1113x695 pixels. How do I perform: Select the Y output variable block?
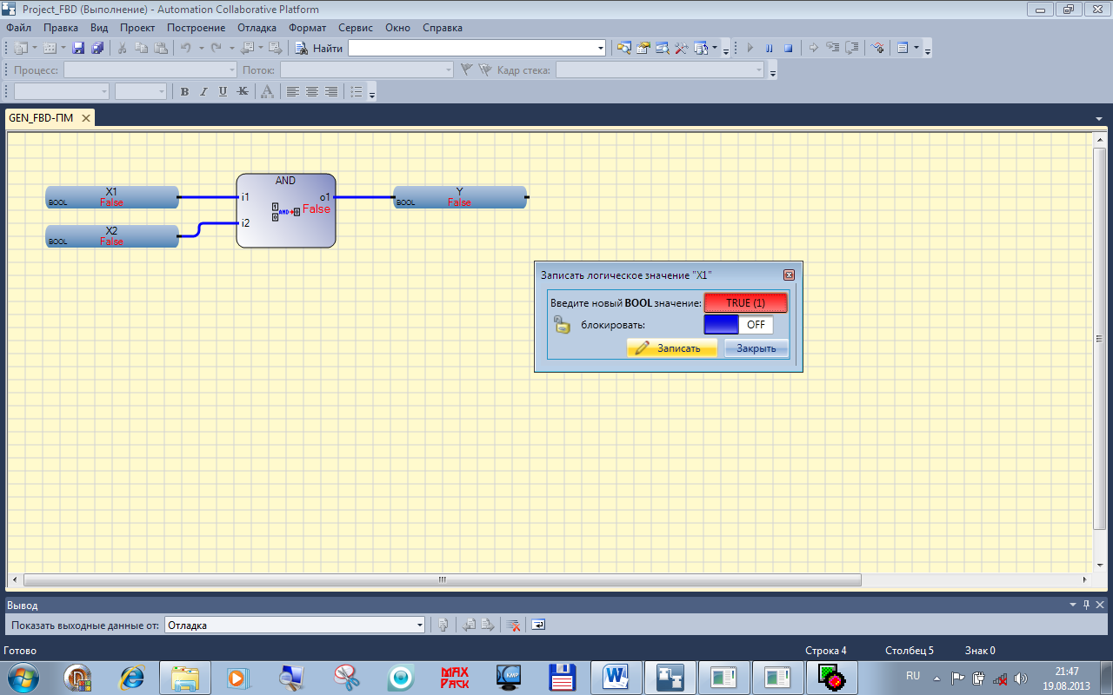pos(460,197)
